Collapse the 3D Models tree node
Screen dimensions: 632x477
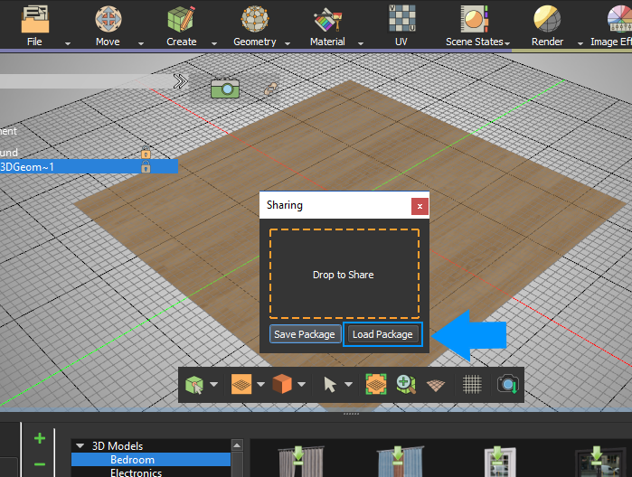point(80,446)
